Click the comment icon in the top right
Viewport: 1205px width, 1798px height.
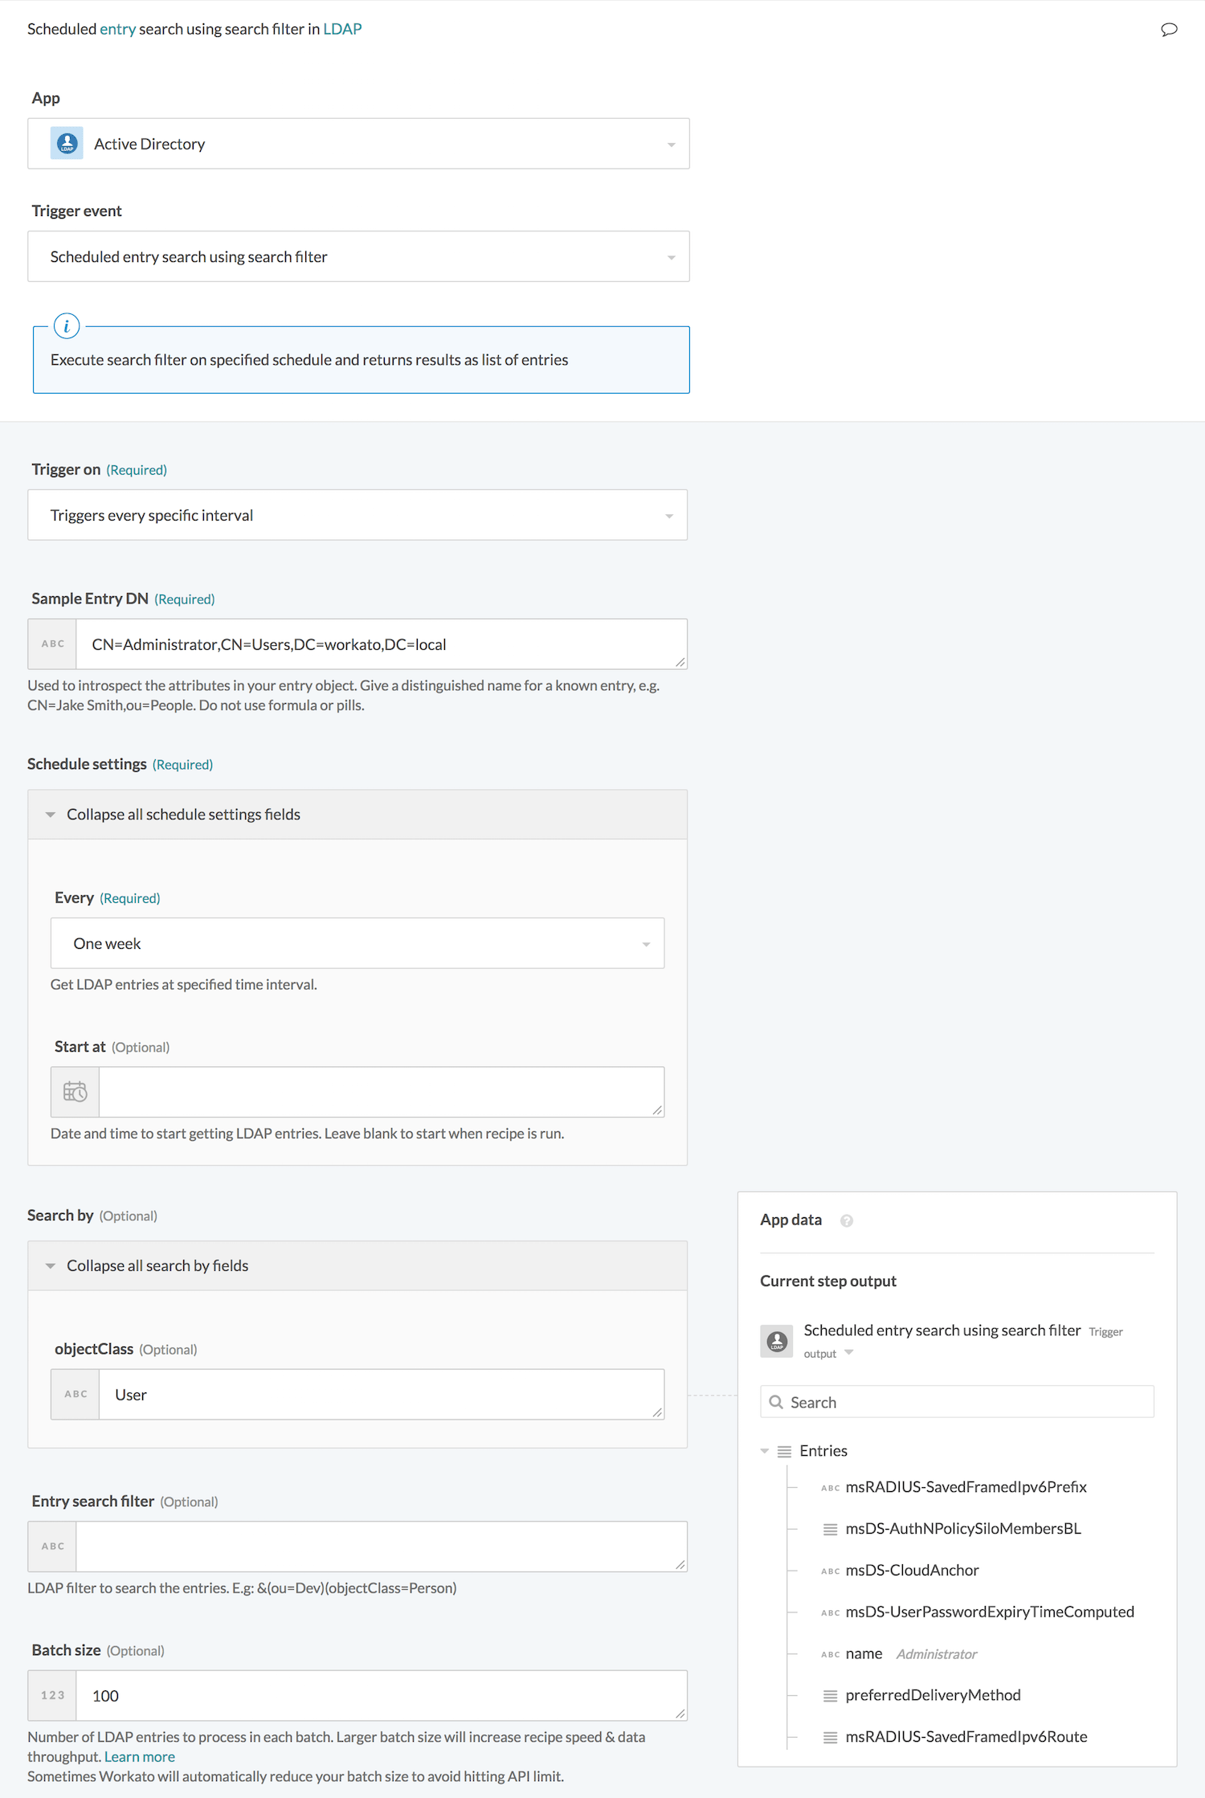1170,29
